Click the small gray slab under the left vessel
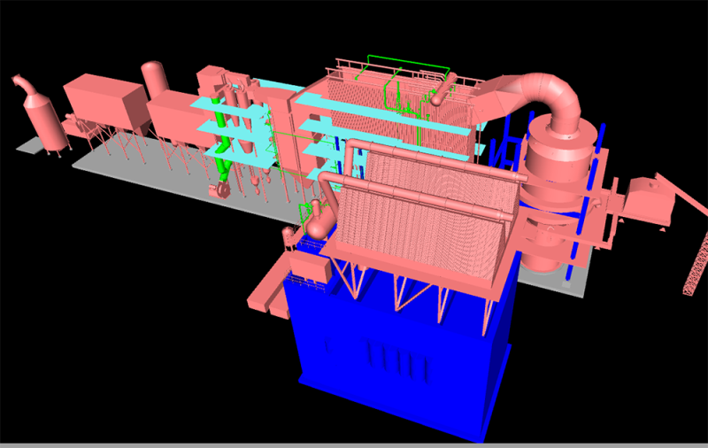 [x=32, y=146]
